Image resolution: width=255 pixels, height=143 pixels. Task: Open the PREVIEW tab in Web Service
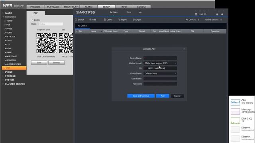[x=35, y=7]
